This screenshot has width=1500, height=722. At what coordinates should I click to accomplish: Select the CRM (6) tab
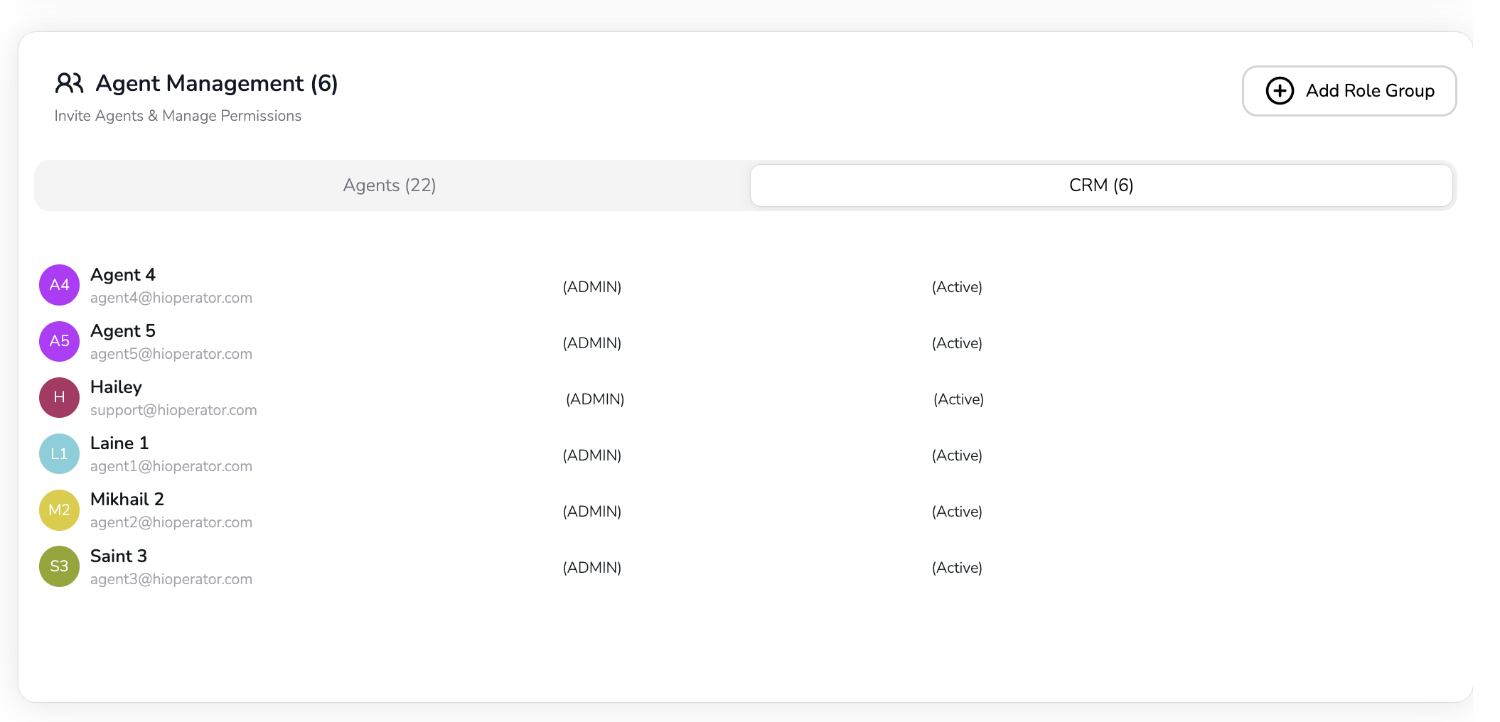1100,185
